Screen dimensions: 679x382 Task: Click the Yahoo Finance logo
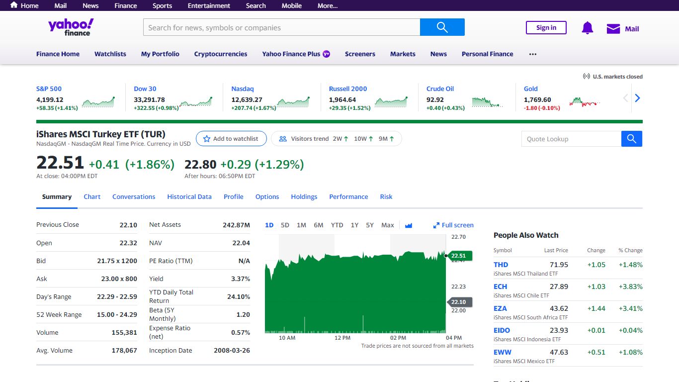pos(71,27)
